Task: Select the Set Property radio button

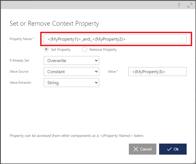Action: (47, 49)
